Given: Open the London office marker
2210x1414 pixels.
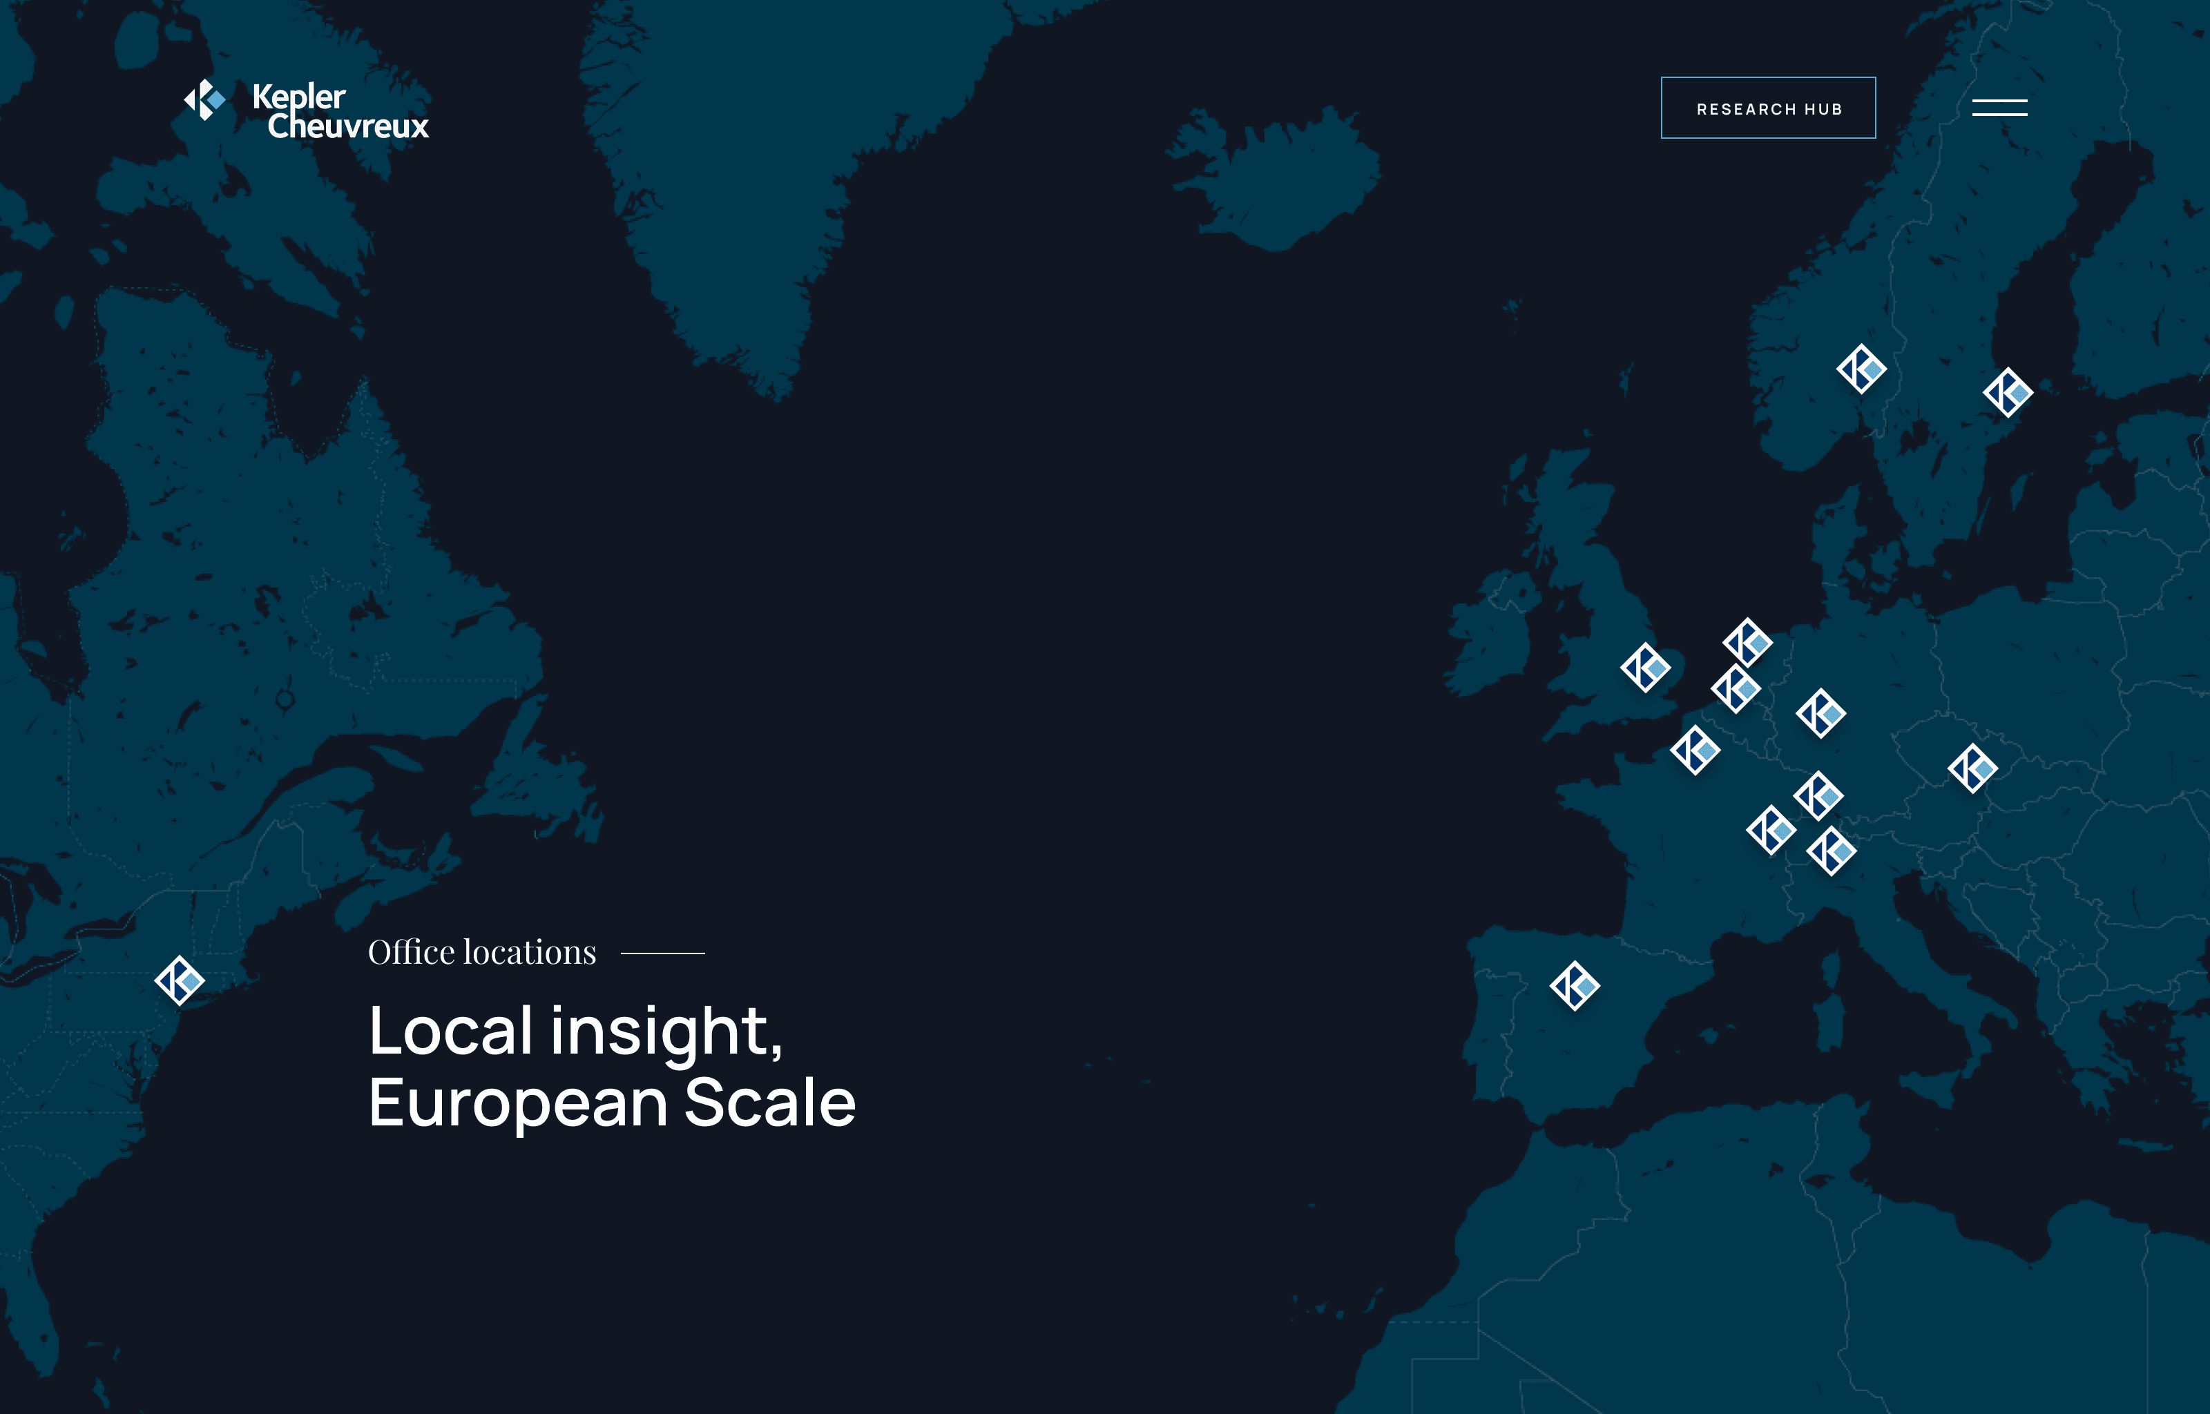Looking at the screenshot, I should pyautogui.click(x=1645, y=668).
